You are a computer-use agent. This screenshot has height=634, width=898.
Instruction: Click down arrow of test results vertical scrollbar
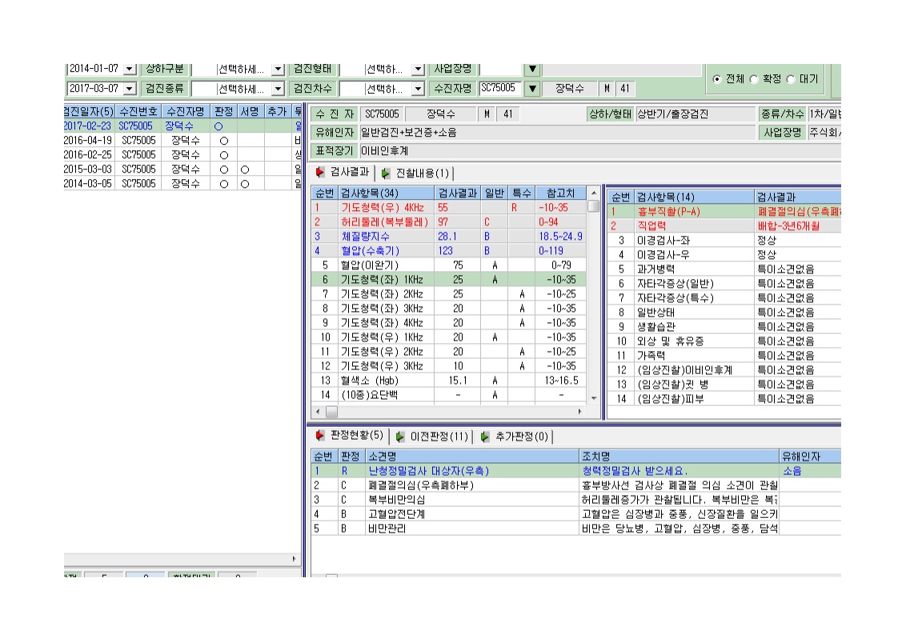click(594, 397)
